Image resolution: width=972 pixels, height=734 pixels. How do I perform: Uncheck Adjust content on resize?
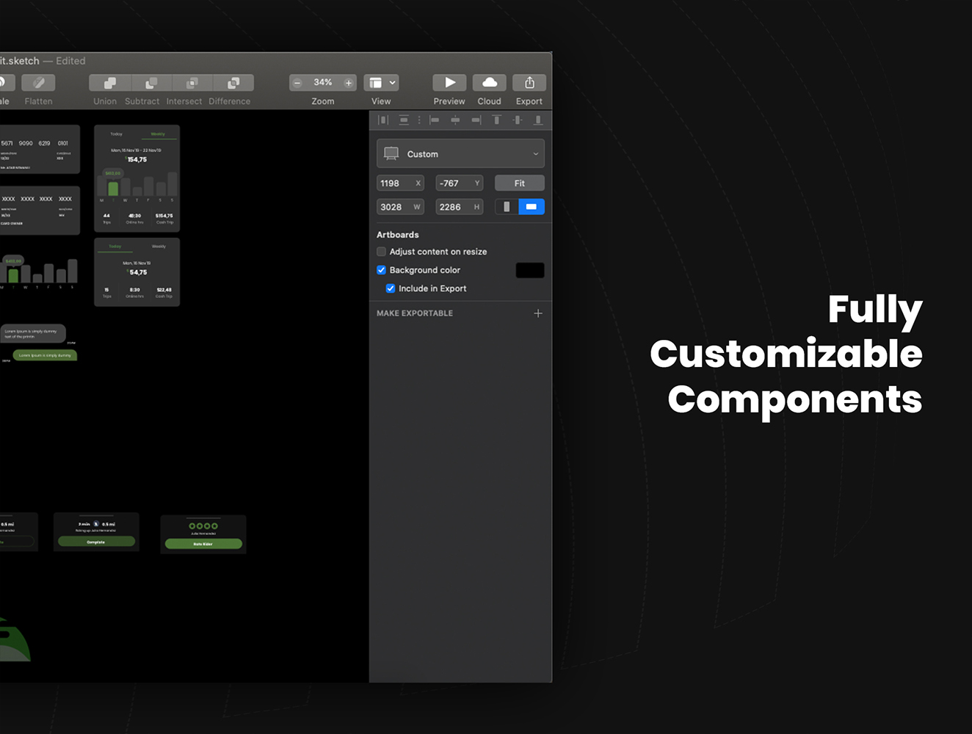[x=381, y=251]
